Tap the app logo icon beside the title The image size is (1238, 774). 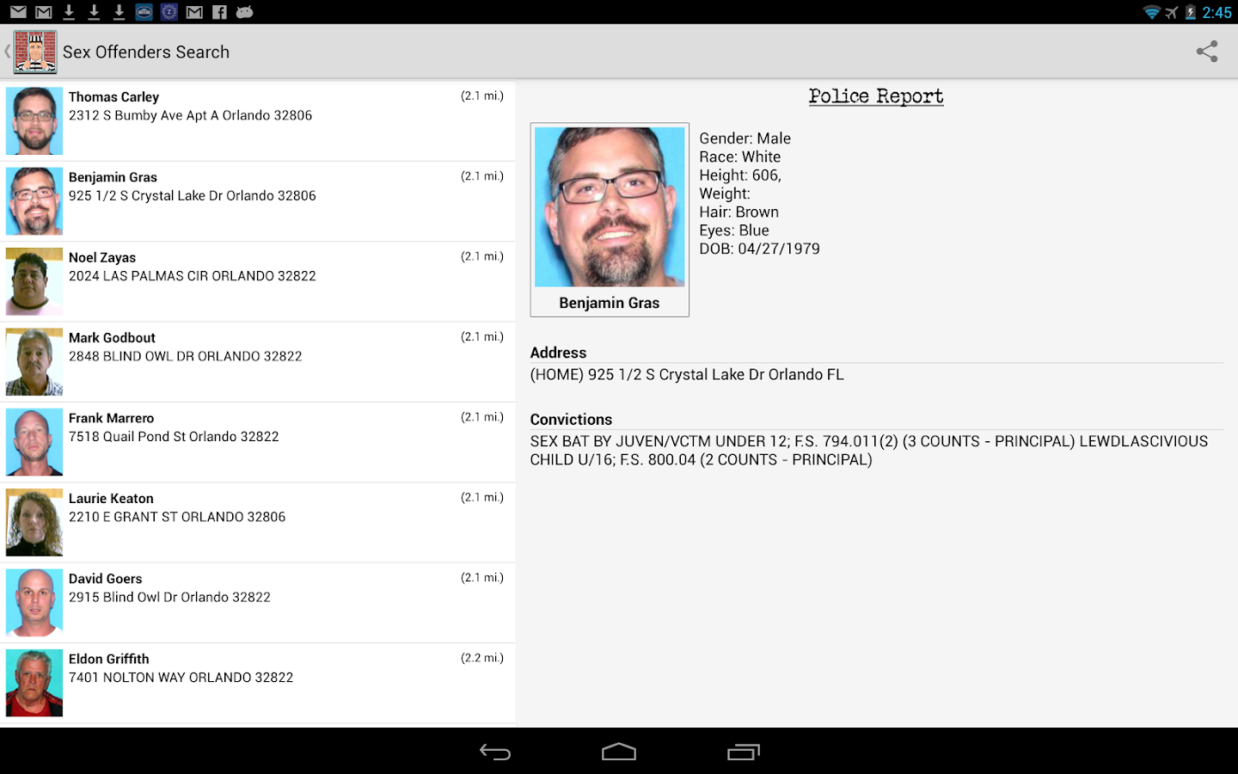click(35, 52)
